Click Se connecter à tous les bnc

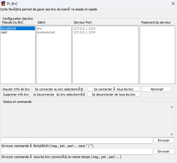point(114,89)
